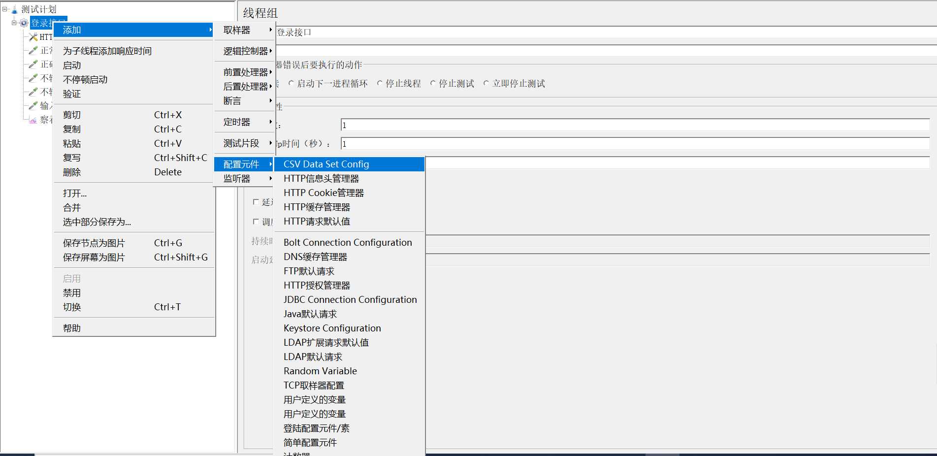Click 复写 in the context menu

click(133, 158)
